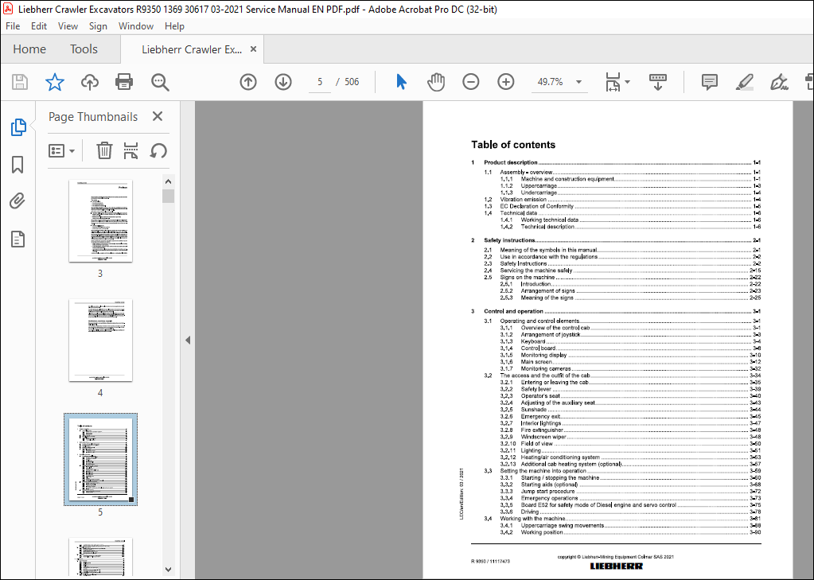
Task: Rotate pages with circular arrow icon
Action: pyautogui.click(x=158, y=151)
